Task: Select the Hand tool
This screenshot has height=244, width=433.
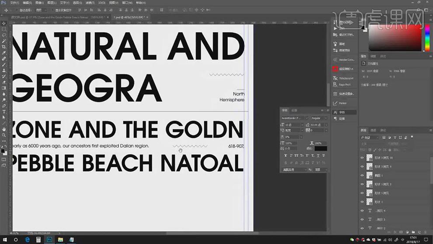Action: (x=4, y=129)
